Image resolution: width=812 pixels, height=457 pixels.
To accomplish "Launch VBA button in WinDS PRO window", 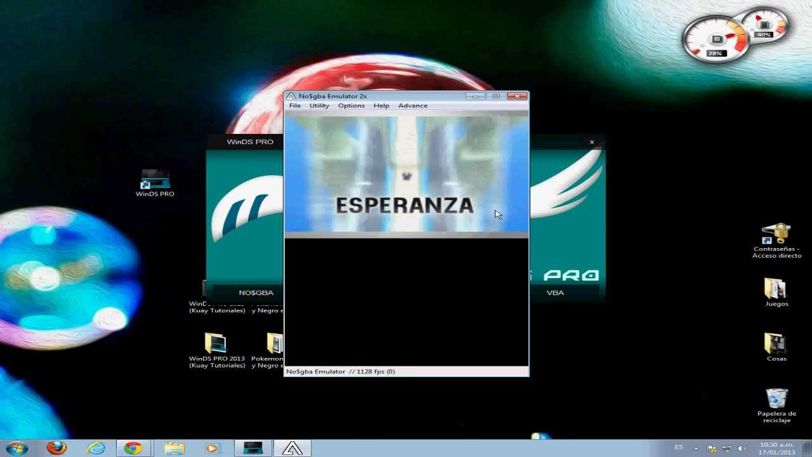I will (555, 293).
